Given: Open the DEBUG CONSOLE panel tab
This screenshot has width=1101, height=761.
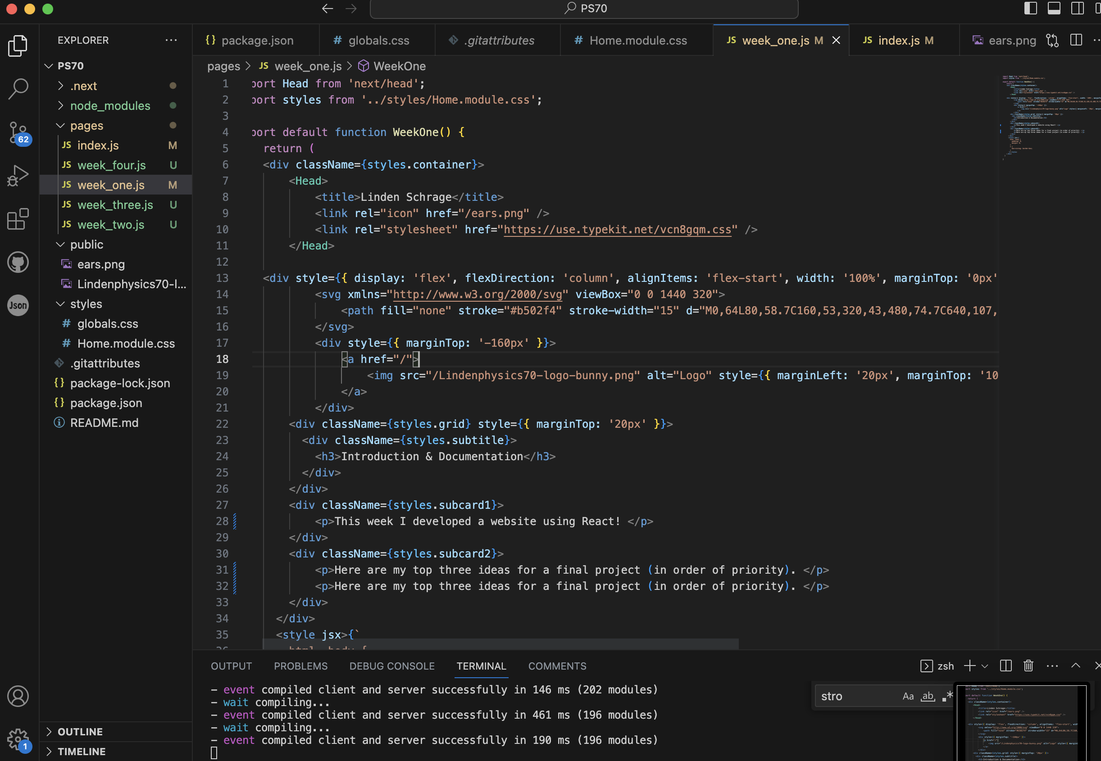Looking at the screenshot, I should [x=391, y=666].
